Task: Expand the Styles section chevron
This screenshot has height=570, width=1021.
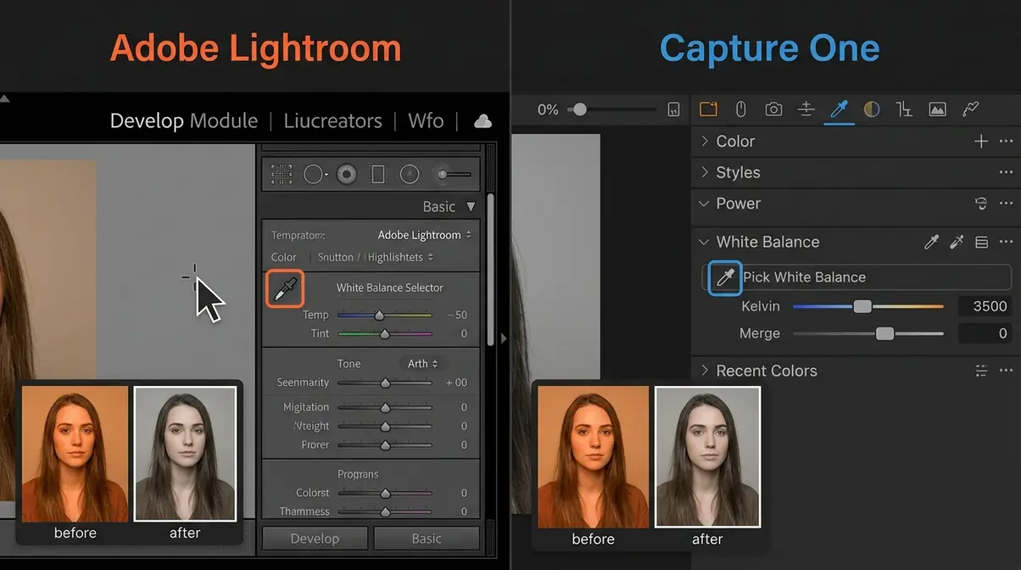Action: click(x=705, y=172)
